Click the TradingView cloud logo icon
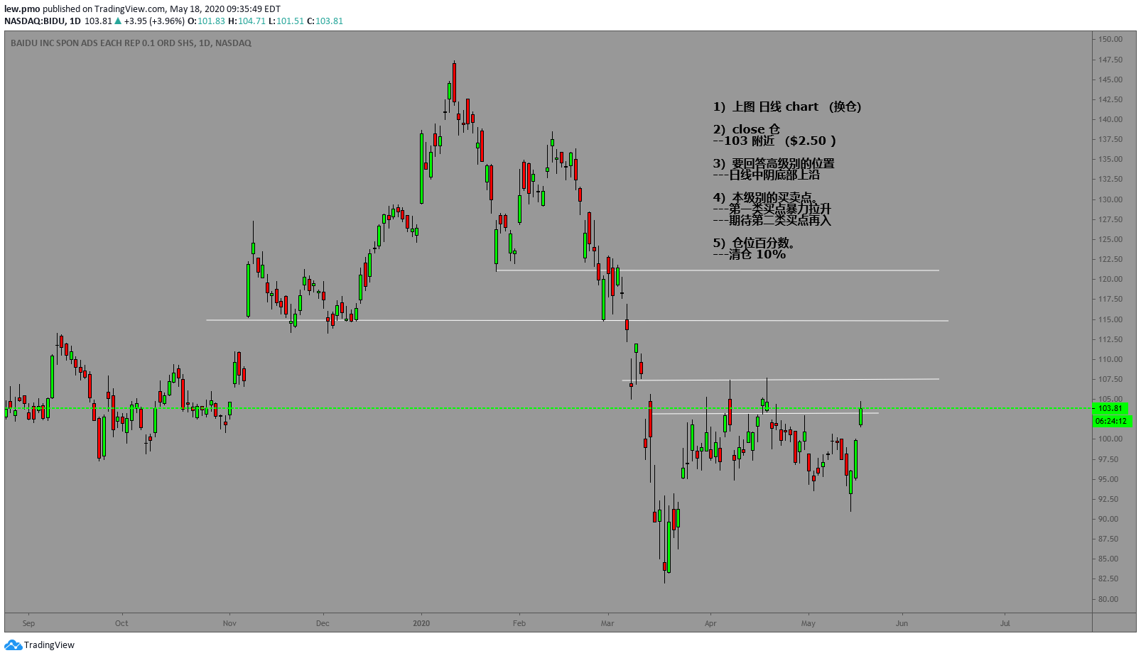Screen dimensions: 1141x658 point(13,645)
